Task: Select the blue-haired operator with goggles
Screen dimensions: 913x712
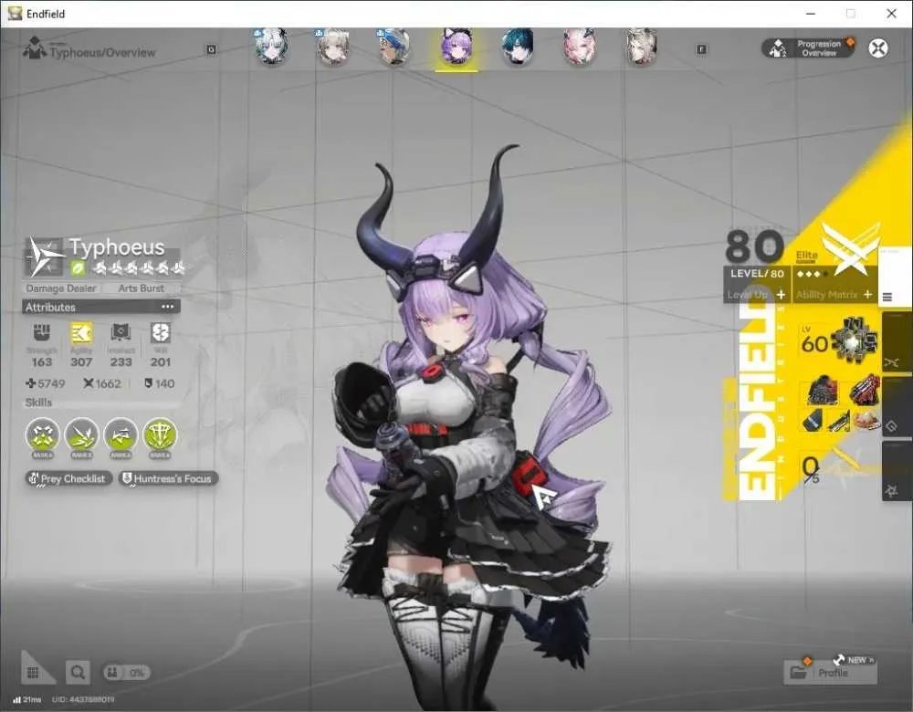Action: [x=394, y=47]
